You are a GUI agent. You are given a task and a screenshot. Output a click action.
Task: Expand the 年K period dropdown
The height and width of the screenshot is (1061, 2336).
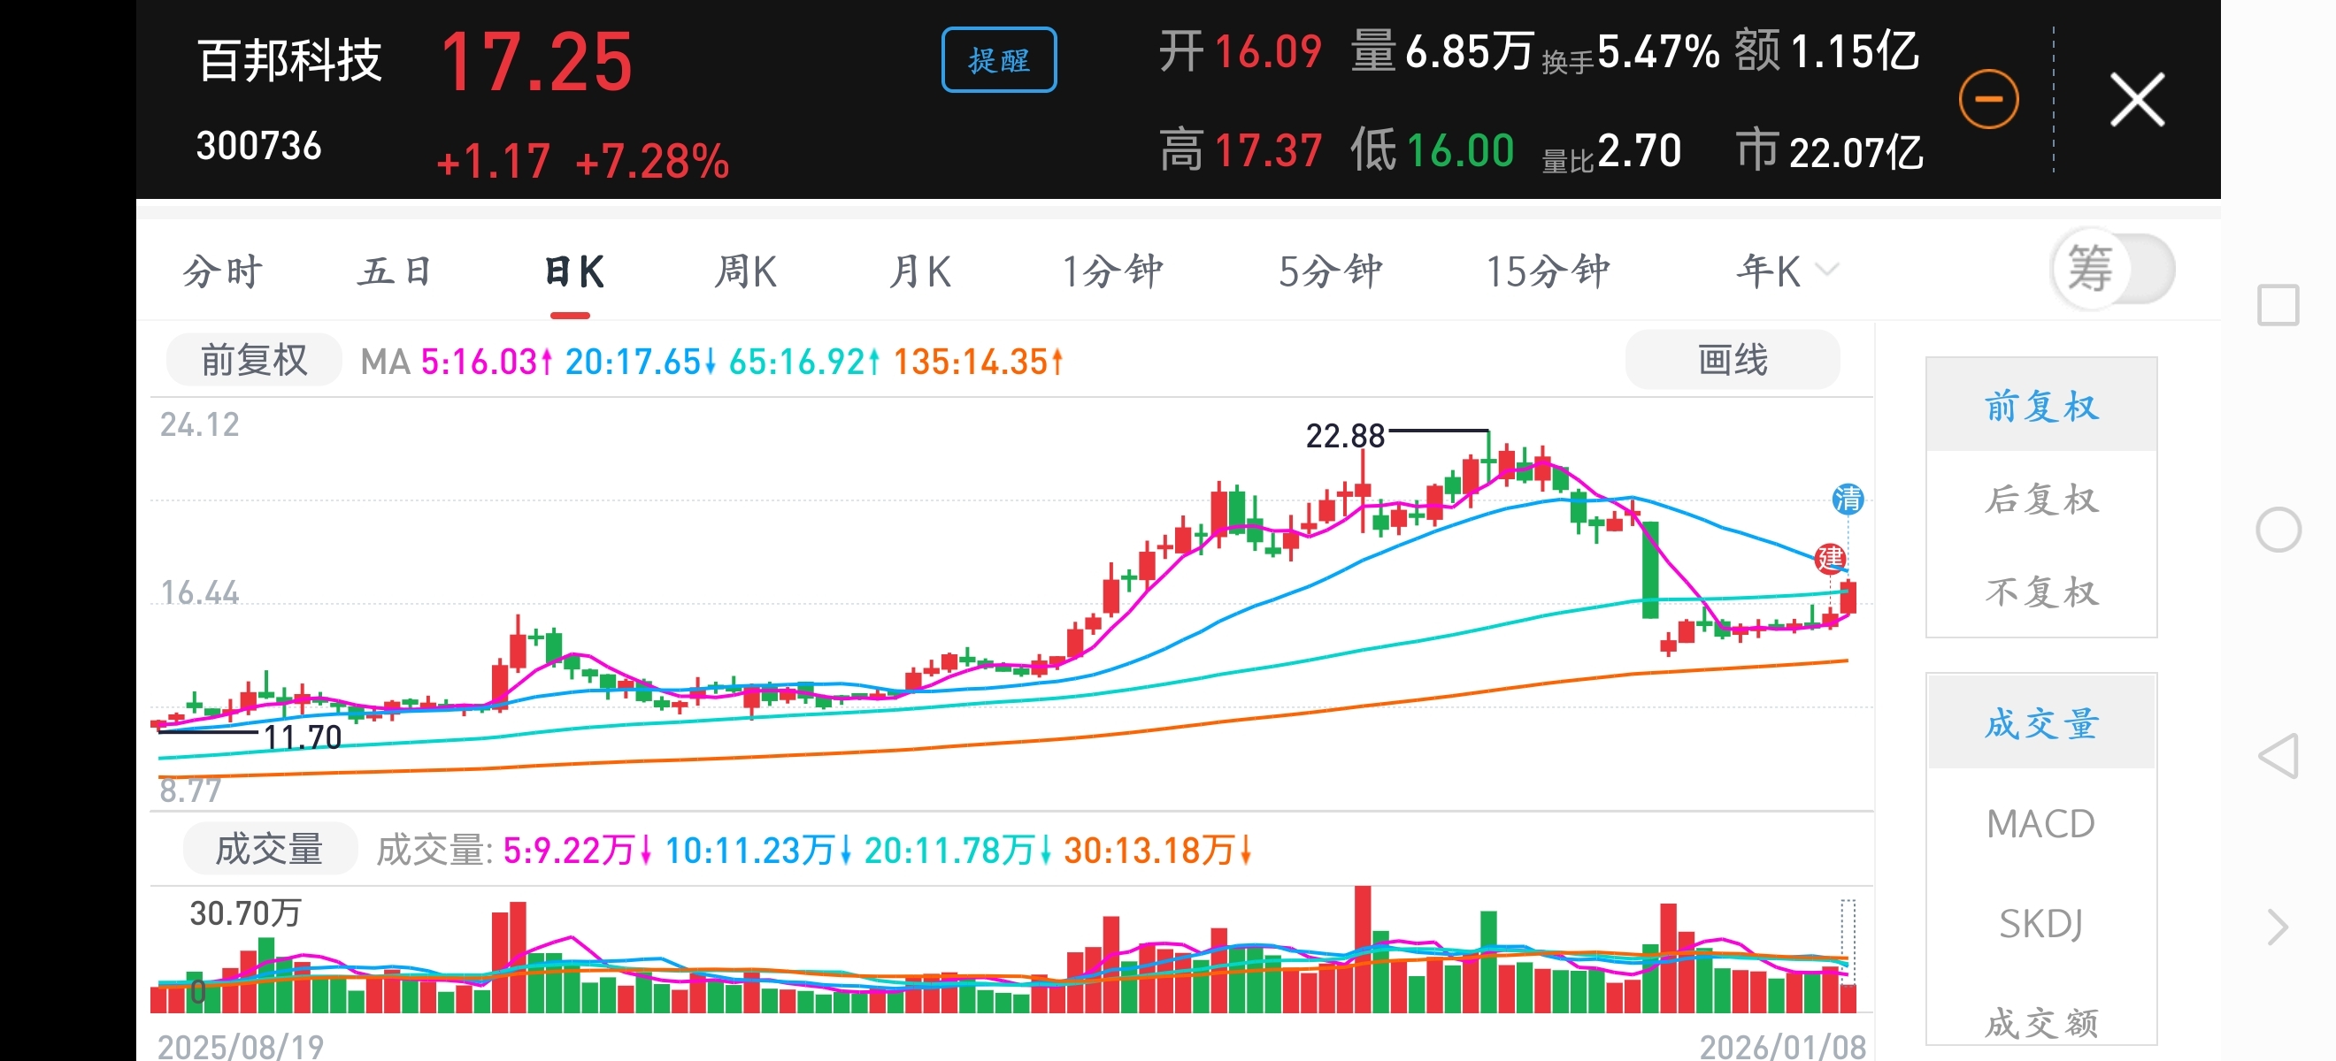[x=1787, y=271]
